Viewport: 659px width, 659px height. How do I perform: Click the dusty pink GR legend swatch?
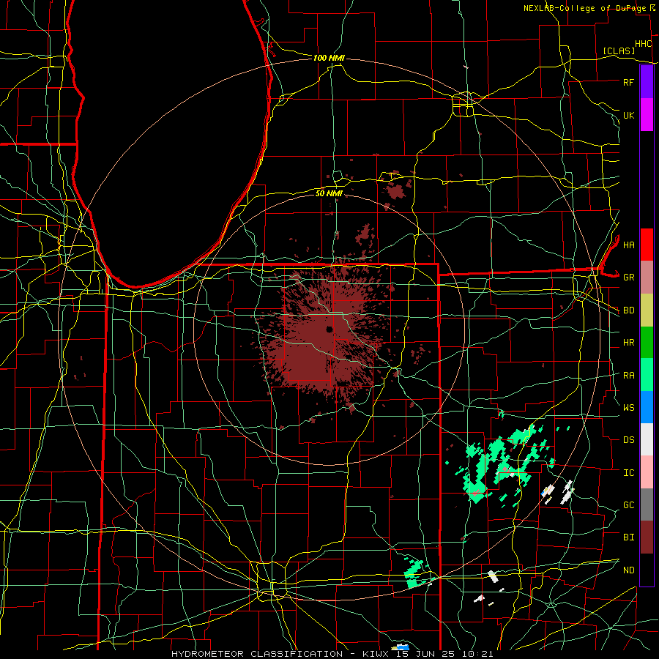pos(647,277)
